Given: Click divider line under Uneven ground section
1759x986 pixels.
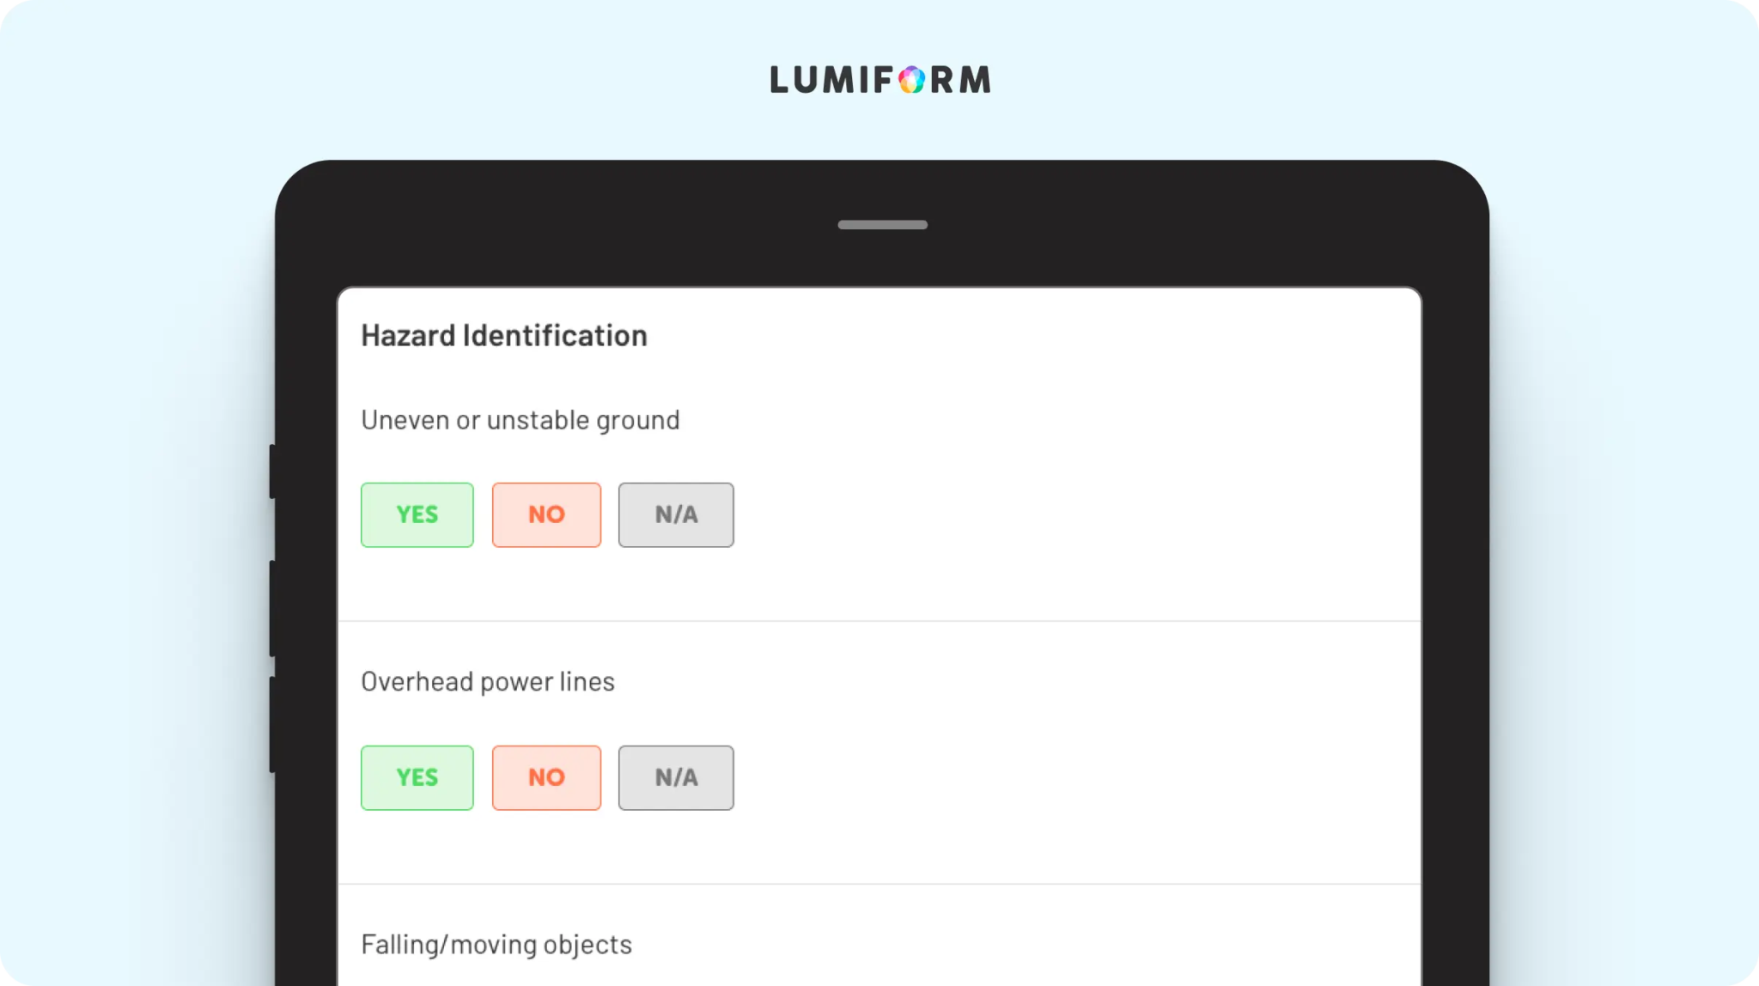Looking at the screenshot, I should click(879, 621).
